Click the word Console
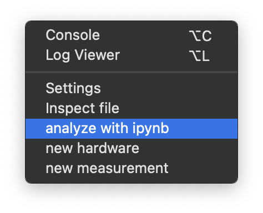 click(x=73, y=35)
